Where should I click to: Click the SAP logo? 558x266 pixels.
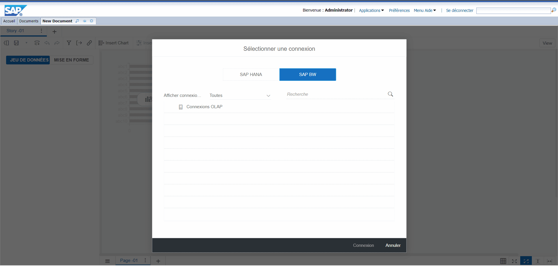[15, 10]
